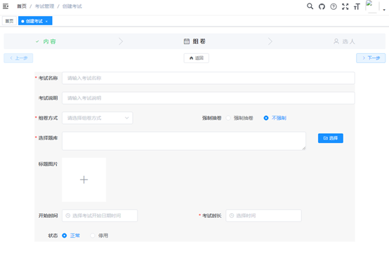The image size is (389, 272).
Task: Focus the 选择题库 text area
Action: [184, 141]
